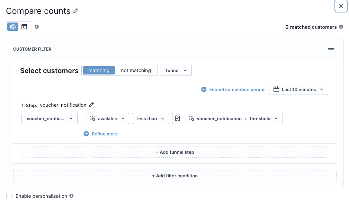Rename step voucher_notification with pencil icon
The width and height of the screenshot is (349, 203).
[x=91, y=105]
